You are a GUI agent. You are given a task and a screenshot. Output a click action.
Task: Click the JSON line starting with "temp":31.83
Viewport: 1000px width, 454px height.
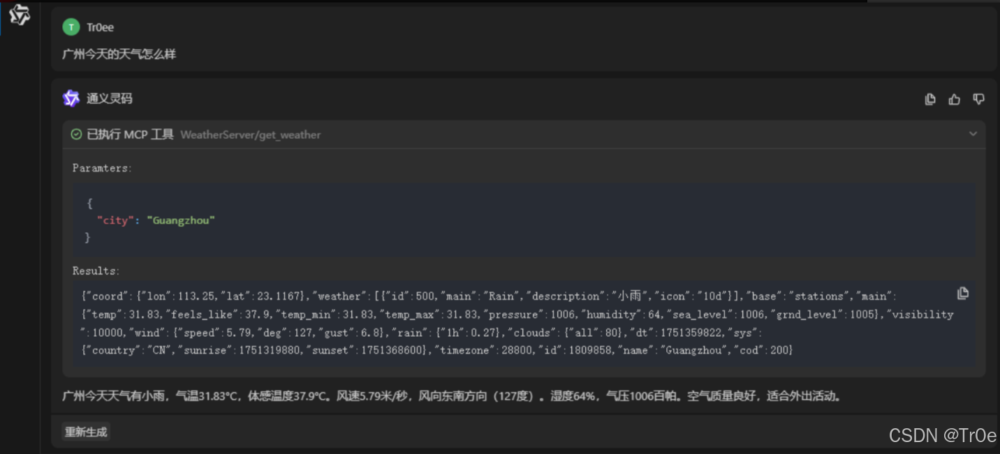[517, 315]
